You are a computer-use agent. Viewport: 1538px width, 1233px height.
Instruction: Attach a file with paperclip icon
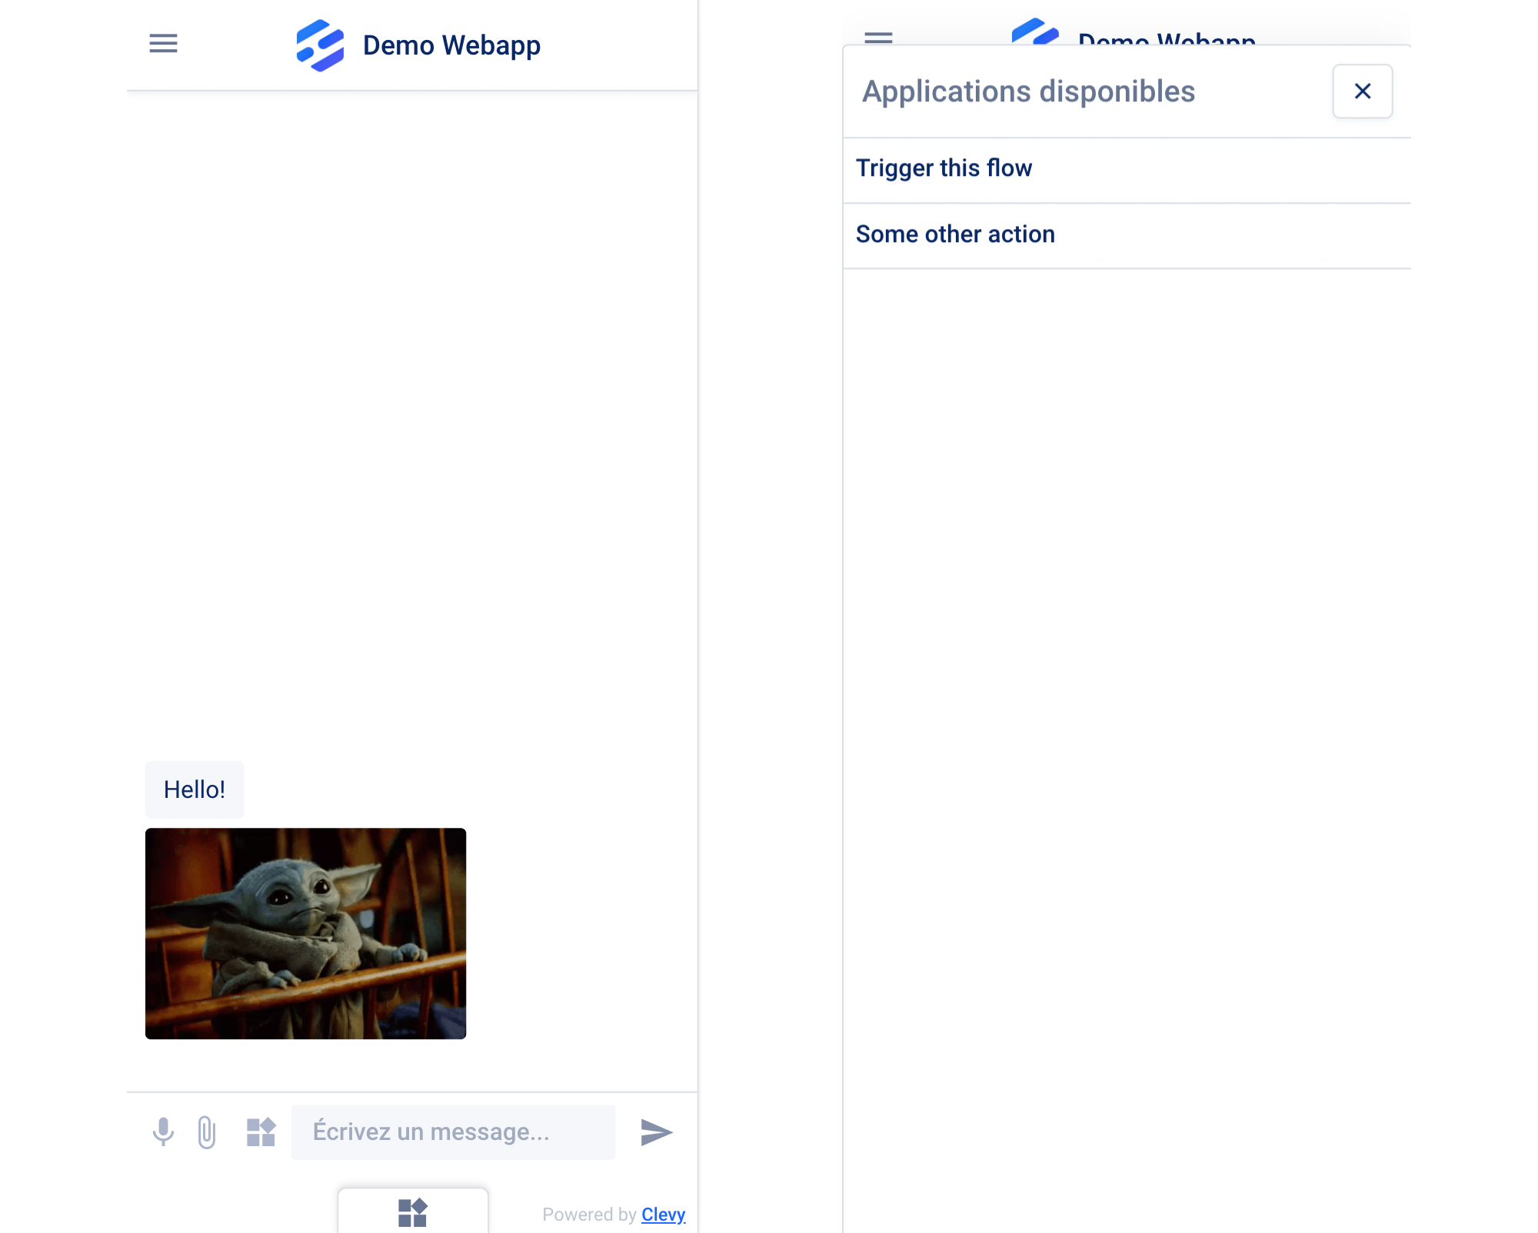(x=207, y=1132)
